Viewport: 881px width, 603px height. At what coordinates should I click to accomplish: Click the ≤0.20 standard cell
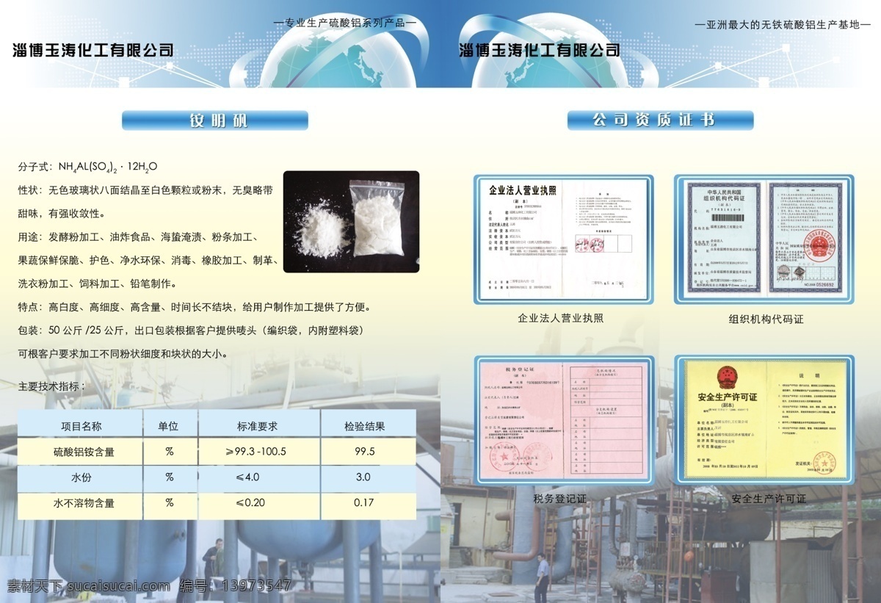pos(250,503)
